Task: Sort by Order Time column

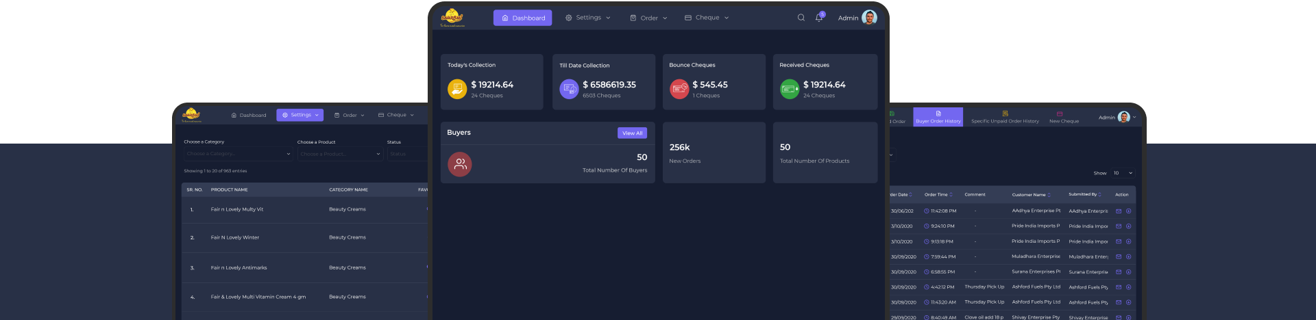Action: 938,195
